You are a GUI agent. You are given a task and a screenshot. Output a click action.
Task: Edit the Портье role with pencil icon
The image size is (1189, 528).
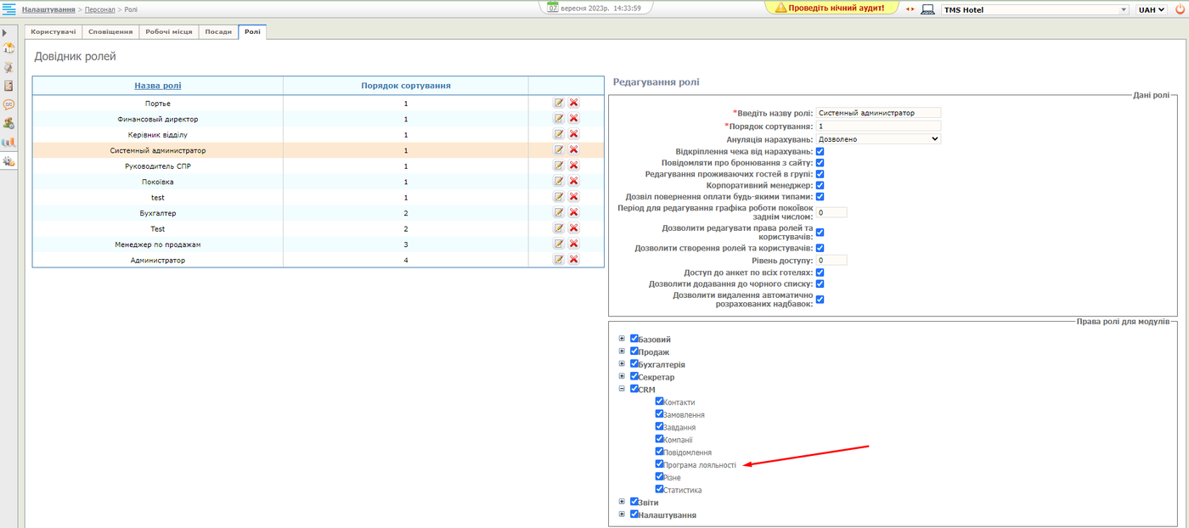(x=559, y=103)
